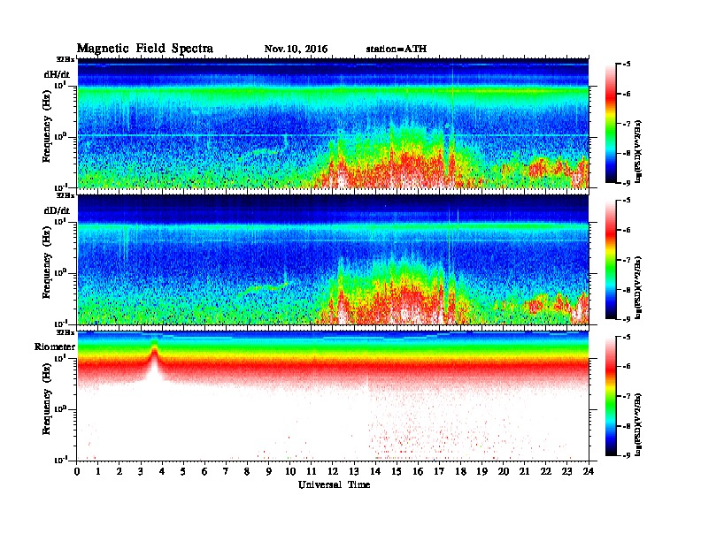Screen dimensions: 701x541
Task: Click the "Universal Time" axis title
Action: click(x=334, y=484)
